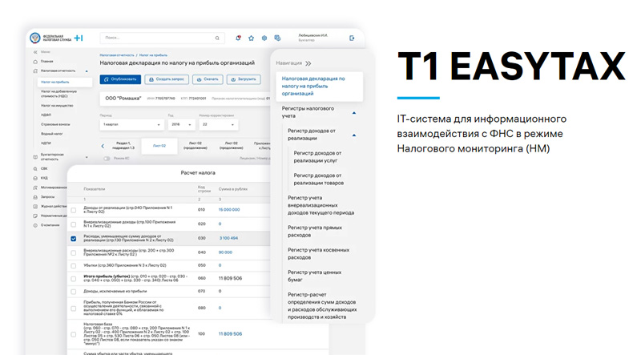Select the Лист 02 tab

pyautogui.click(x=159, y=146)
